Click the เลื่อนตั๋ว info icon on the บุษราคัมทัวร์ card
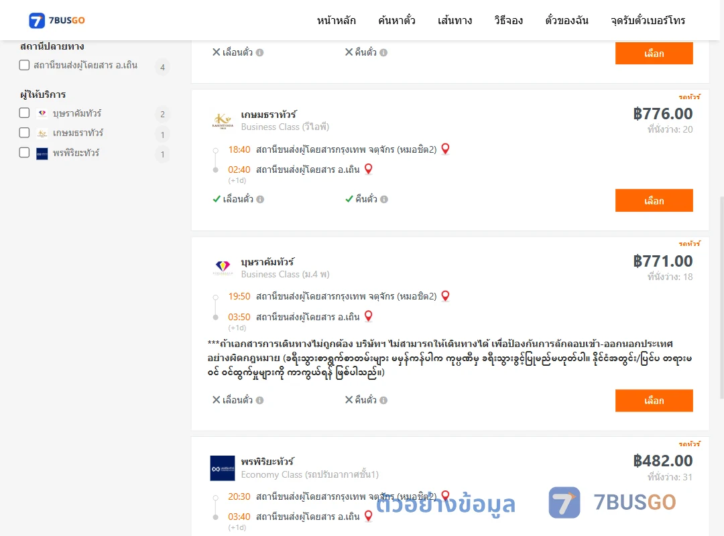 tap(260, 400)
